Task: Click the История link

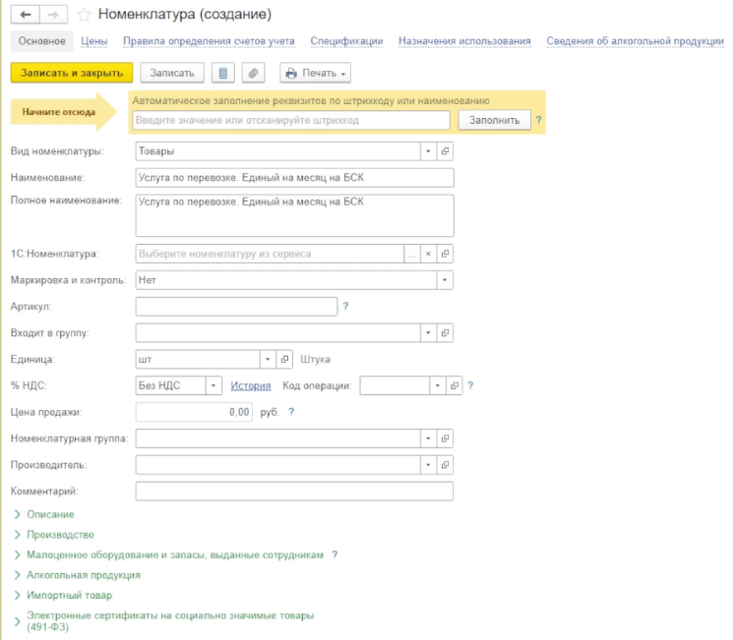Action: [250, 385]
